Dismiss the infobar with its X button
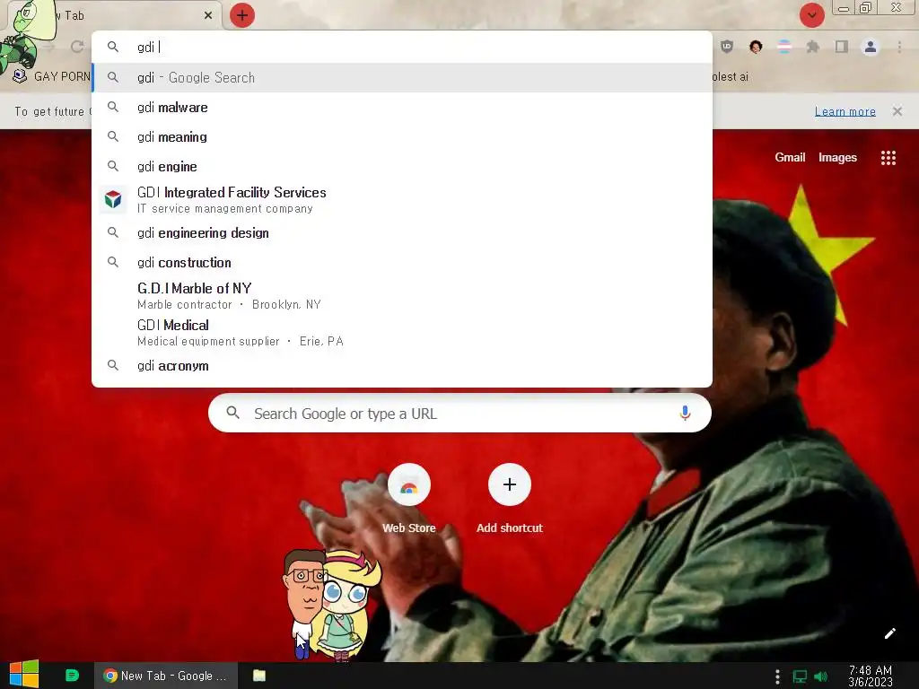The height and width of the screenshot is (689, 919). tap(897, 111)
